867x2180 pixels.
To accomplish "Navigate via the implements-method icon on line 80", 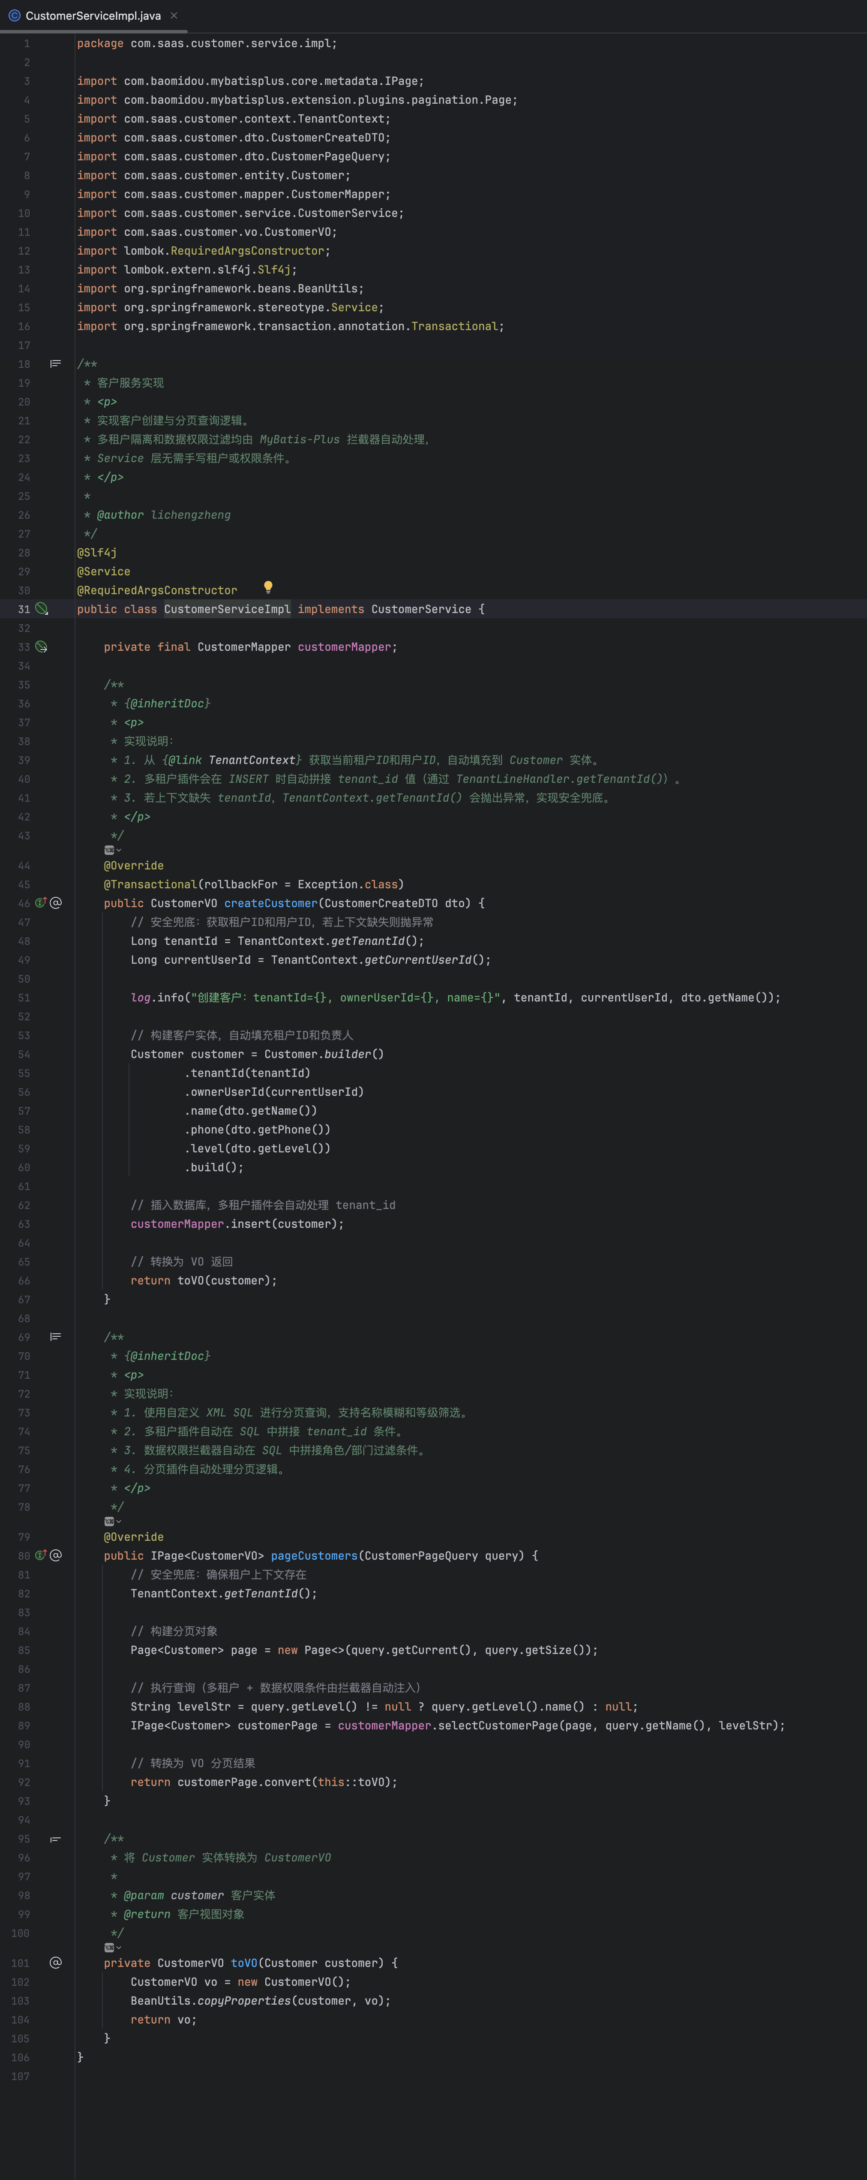I will [x=40, y=1555].
